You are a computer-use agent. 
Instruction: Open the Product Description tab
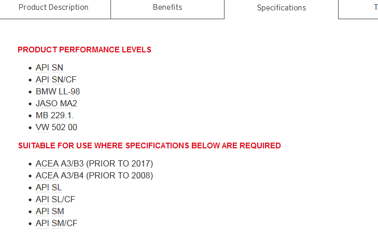(53, 8)
